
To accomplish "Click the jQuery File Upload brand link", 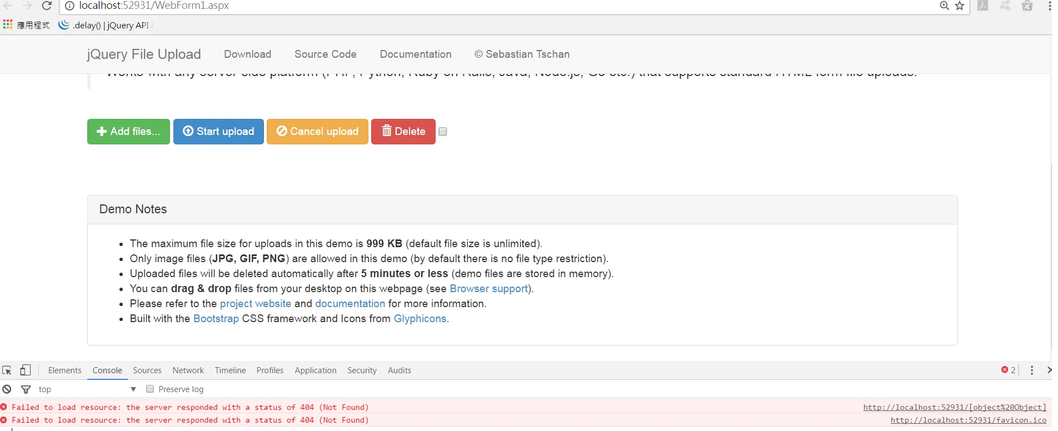I will [144, 54].
